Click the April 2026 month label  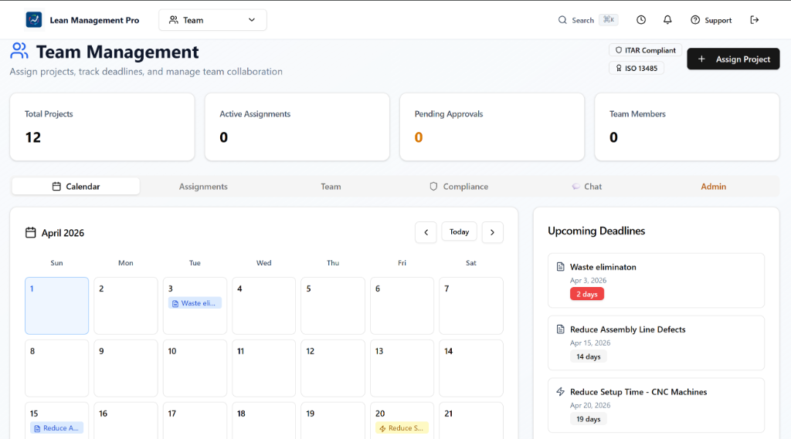coord(63,233)
